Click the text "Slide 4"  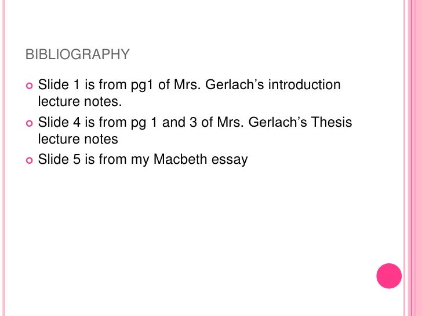point(59,123)
